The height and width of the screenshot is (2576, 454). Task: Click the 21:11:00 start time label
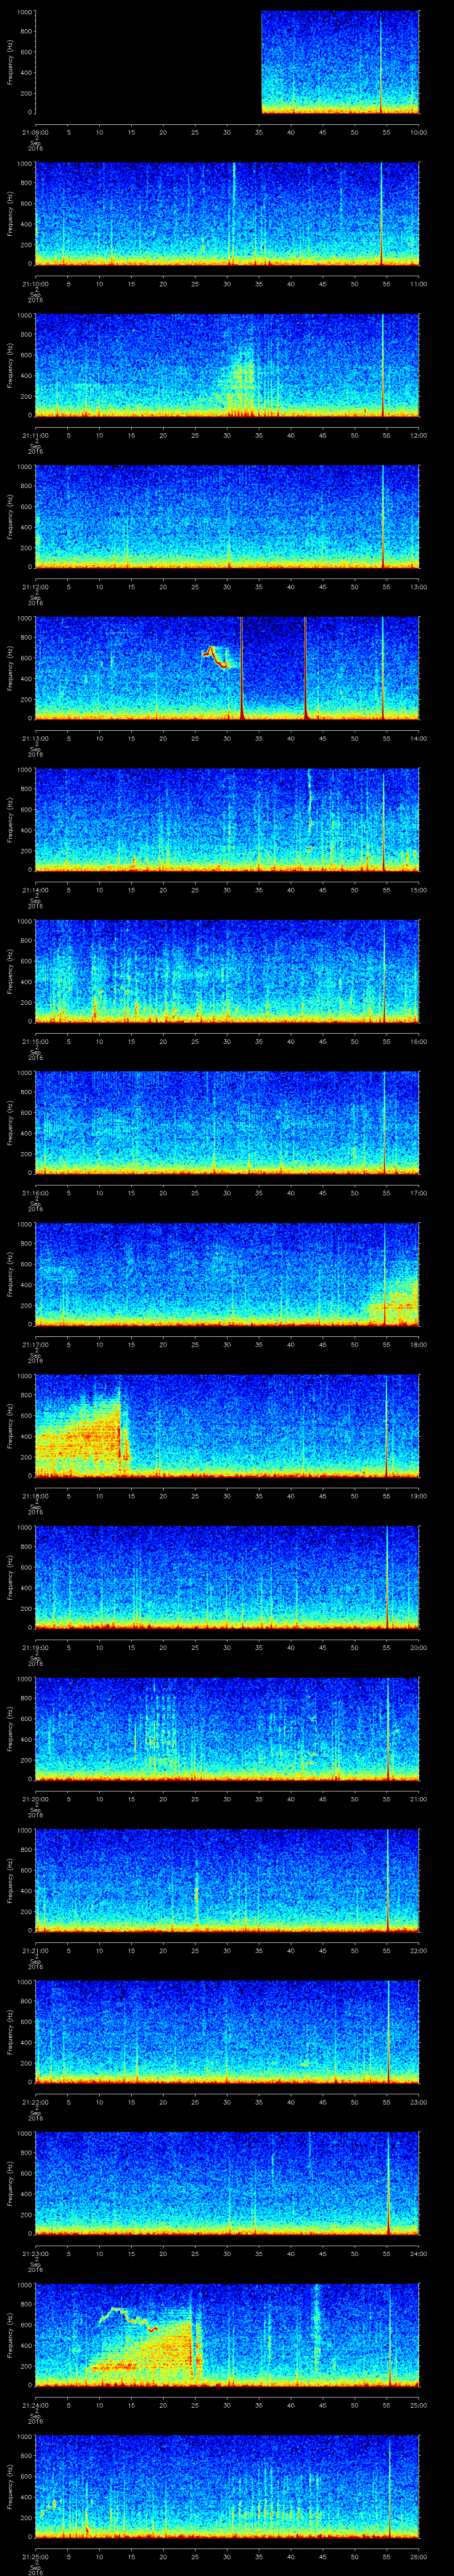pyautogui.click(x=35, y=435)
